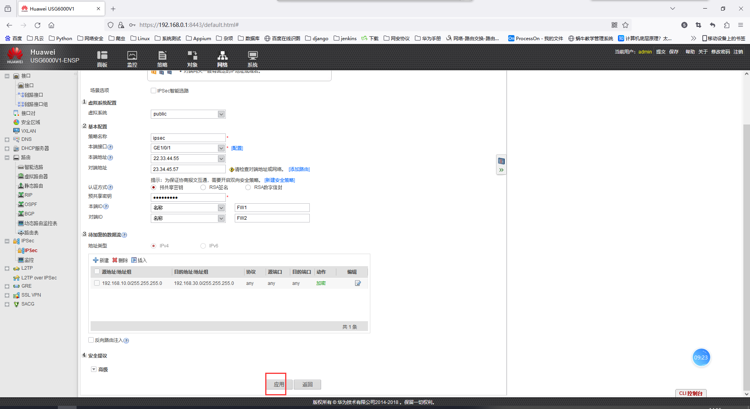The width and height of the screenshot is (750, 409).
Task: Reload the browser page
Action: tap(37, 25)
